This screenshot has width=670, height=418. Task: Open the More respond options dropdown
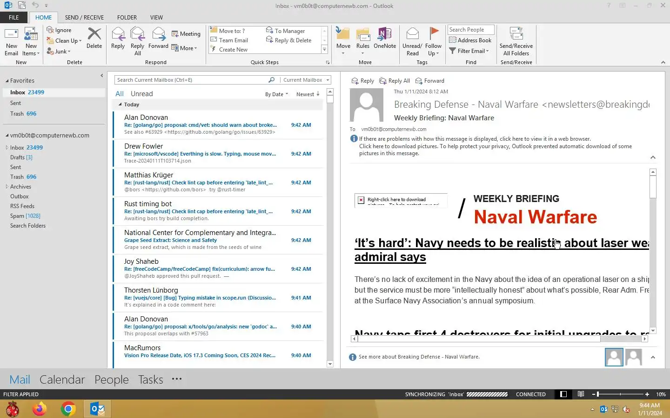184,48
